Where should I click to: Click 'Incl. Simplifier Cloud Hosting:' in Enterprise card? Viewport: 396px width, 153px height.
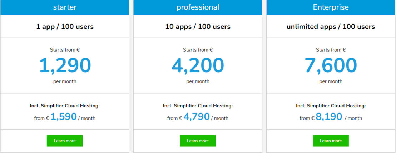pyautogui.click(x=331, y=106)
